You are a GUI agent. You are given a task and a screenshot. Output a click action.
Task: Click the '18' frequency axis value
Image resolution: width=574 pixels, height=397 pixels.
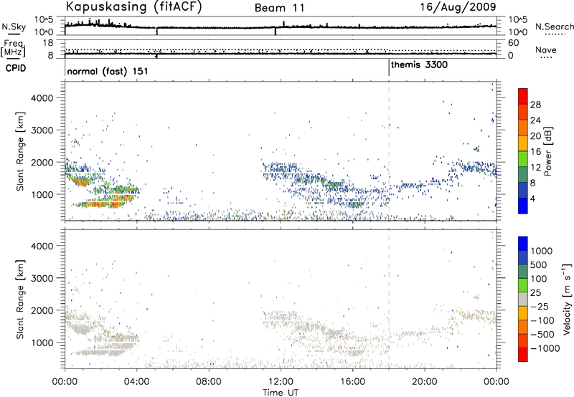click(48, 43)
